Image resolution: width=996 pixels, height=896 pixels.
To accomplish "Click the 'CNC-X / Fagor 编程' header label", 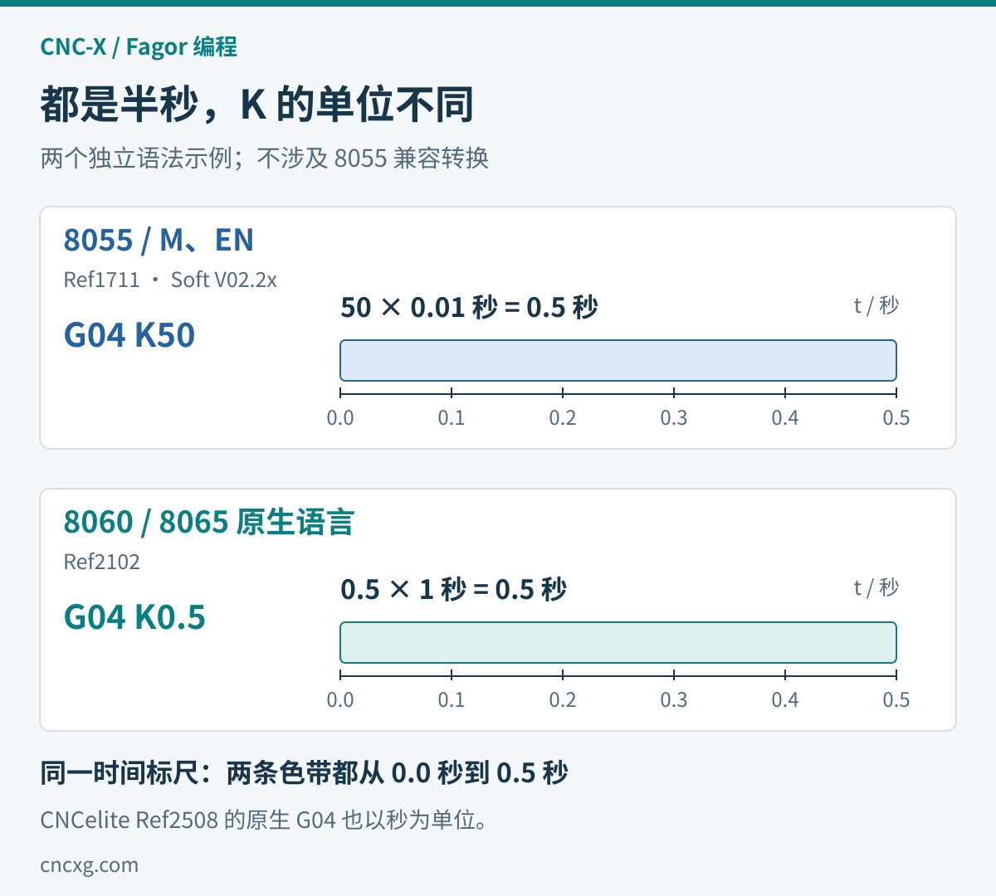I will 139,46.
